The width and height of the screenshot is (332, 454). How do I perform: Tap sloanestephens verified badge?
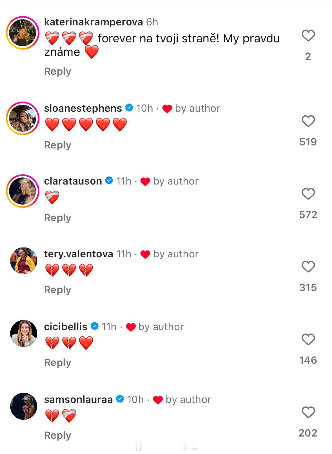(129, 108)
